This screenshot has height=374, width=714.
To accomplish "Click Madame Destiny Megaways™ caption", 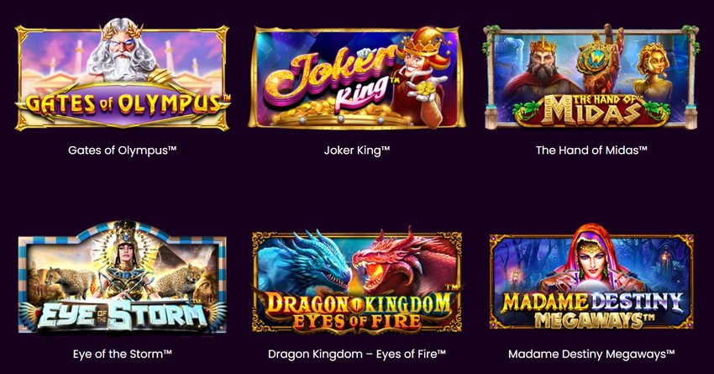I will 591,354.
